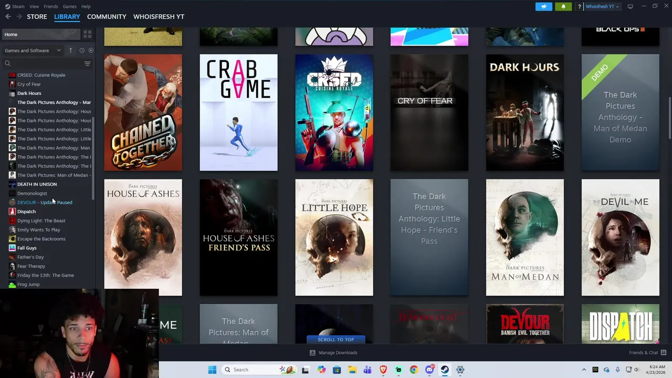Image resolution: width=672 pixels, height=378 pixels.
Task: Open Devour Banish Evil Together cover
Action: coord(524,324)
